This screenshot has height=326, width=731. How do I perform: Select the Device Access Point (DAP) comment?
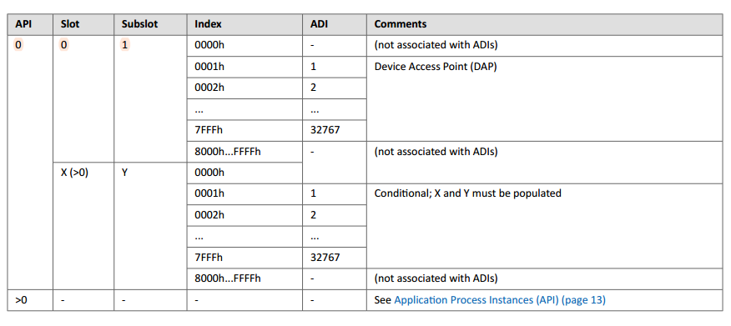click(x=436, y=67)
